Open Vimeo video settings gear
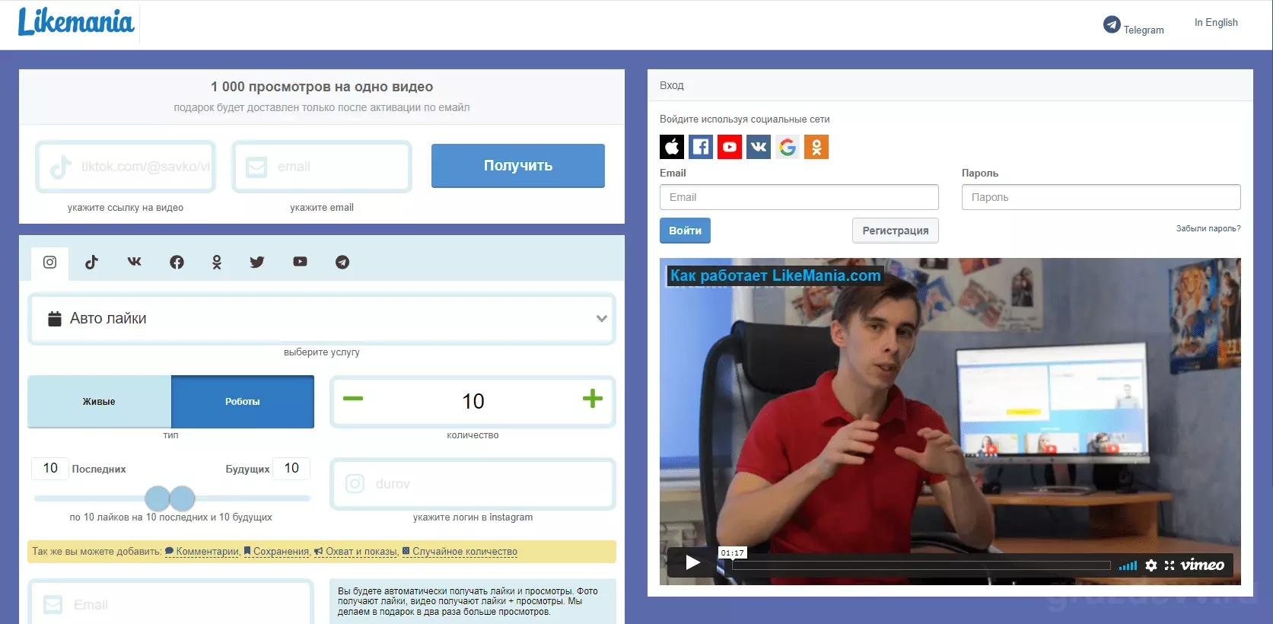This screenshot has width=1273, height=624. coord(1151,565)
